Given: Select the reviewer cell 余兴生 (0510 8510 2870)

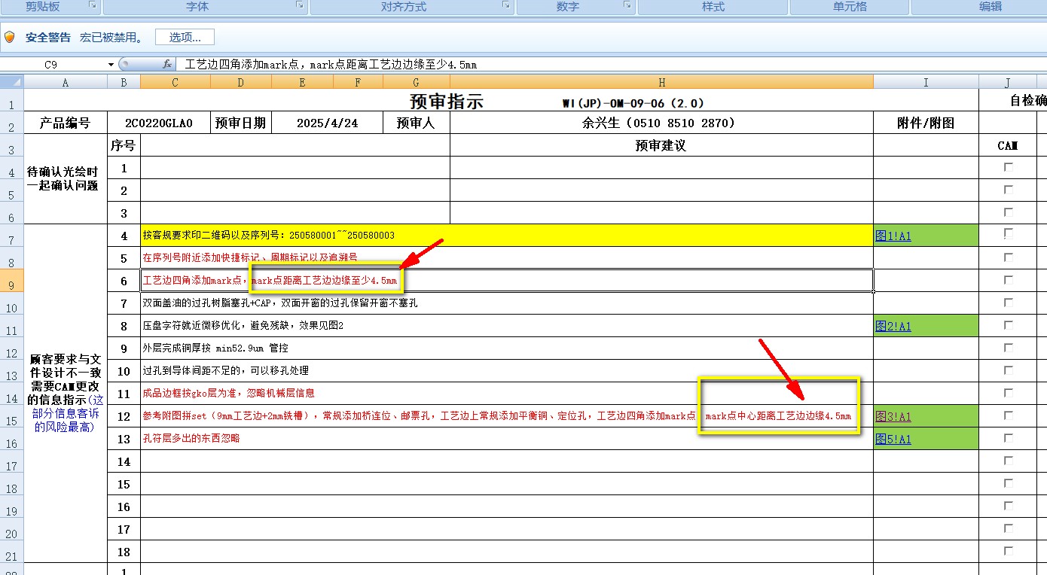Looking at the screenshot, I should point(662,123).
